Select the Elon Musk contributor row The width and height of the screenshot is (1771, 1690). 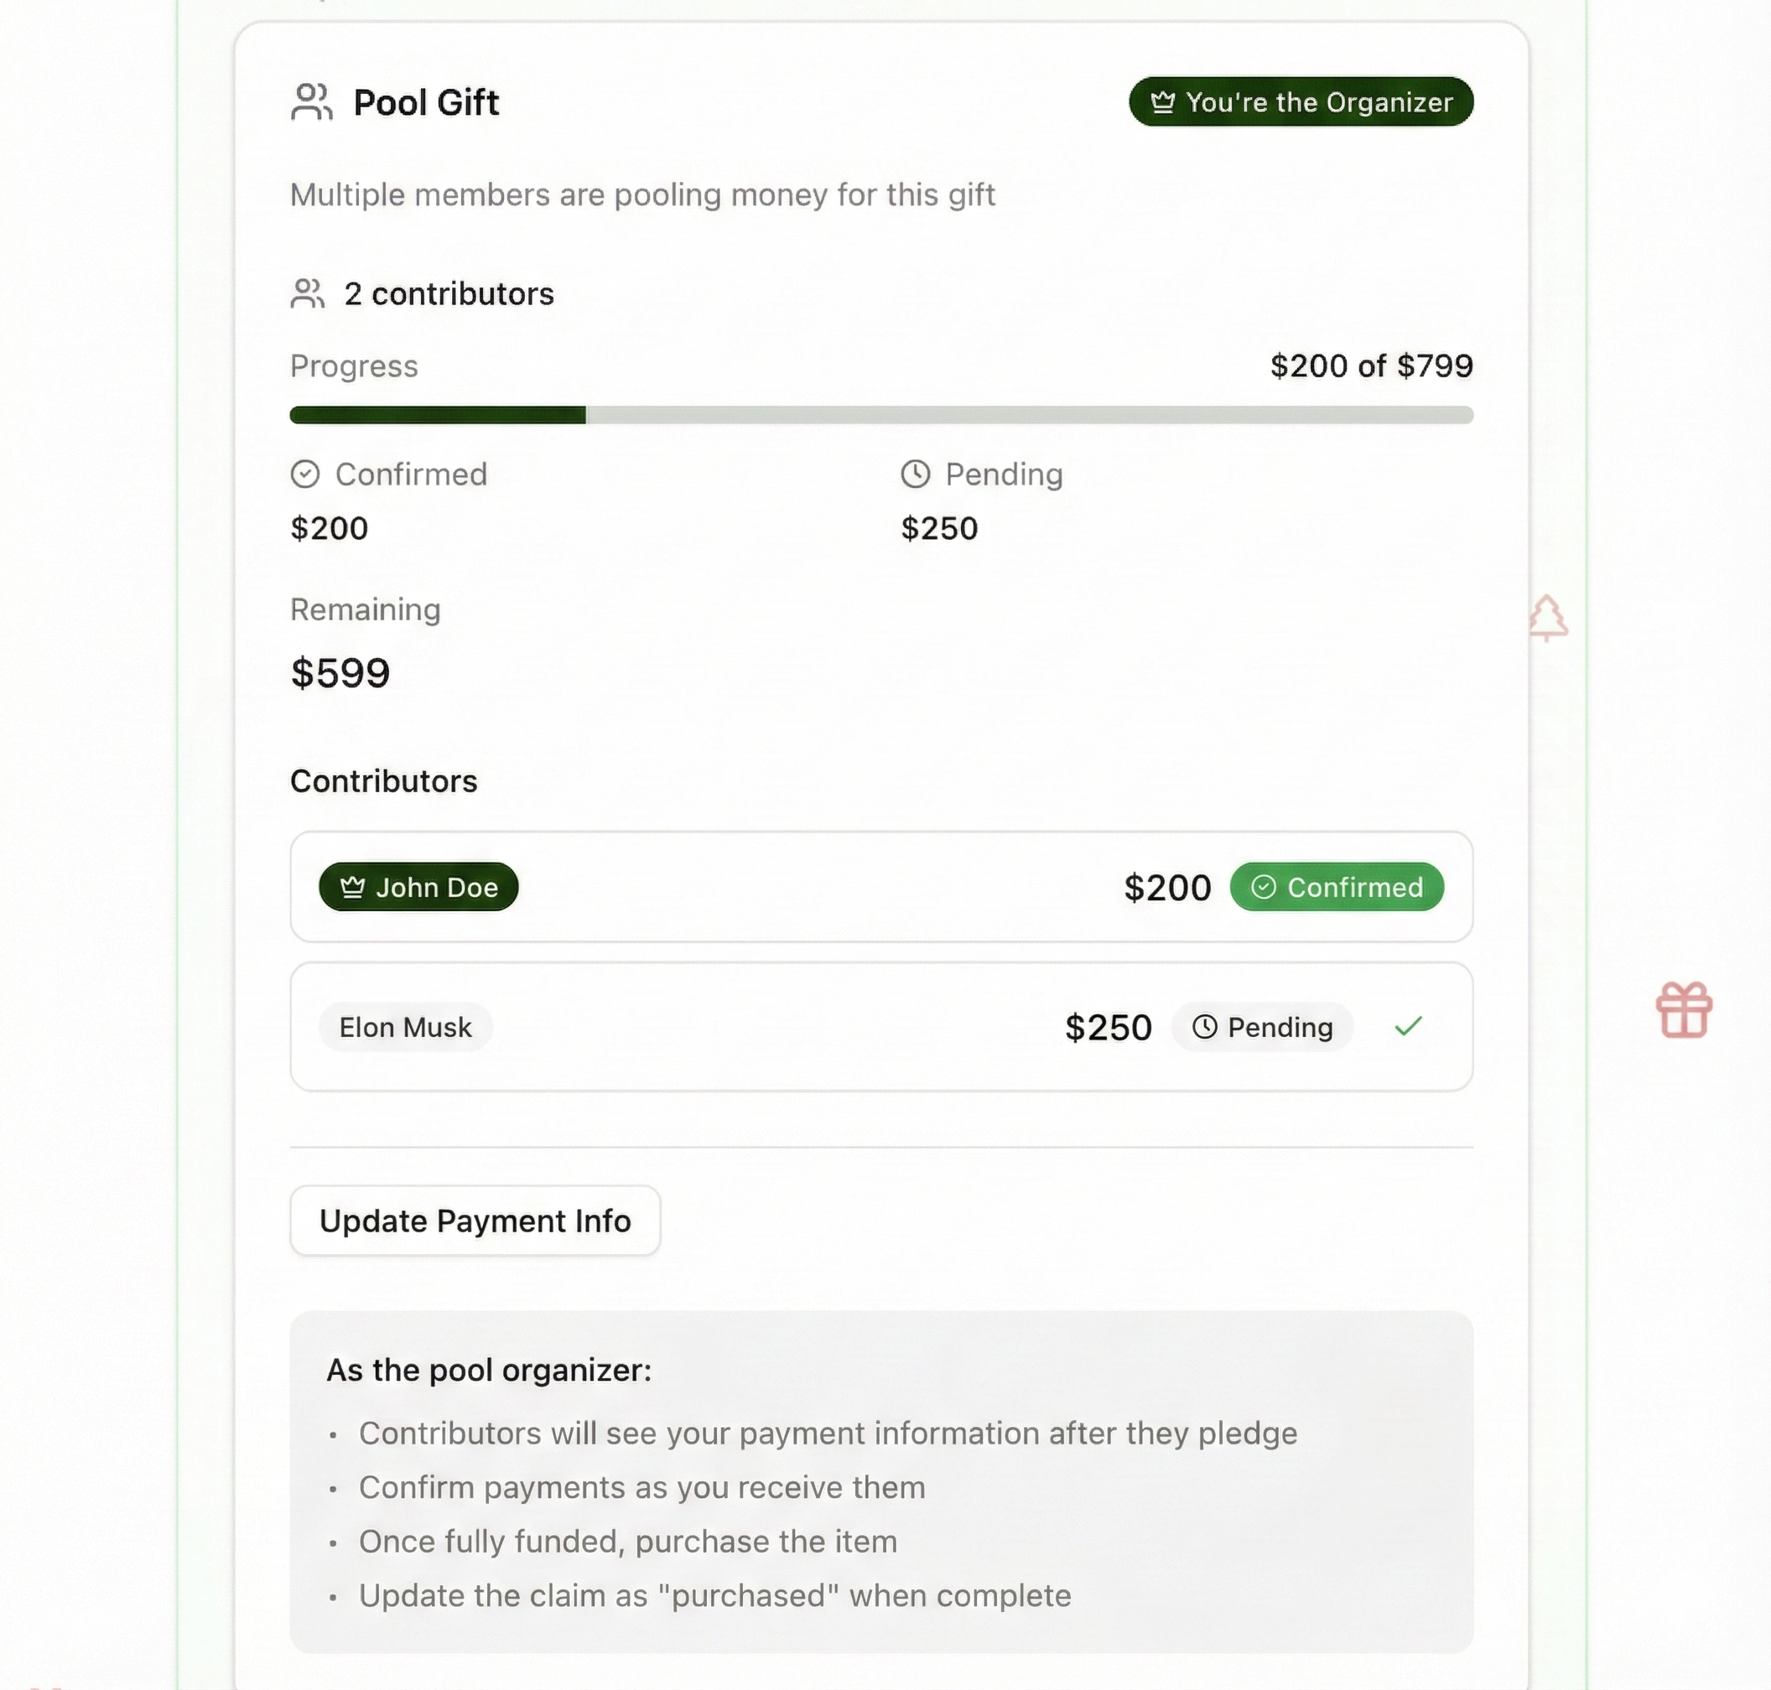click(881, 1027)
